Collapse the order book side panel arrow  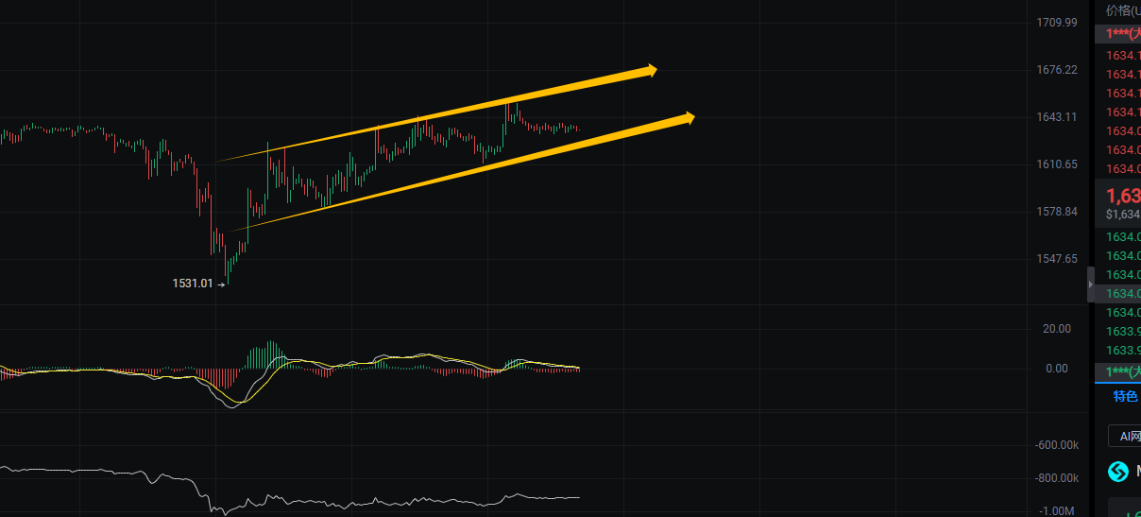pyautogui.click(x=1091, y=284)
